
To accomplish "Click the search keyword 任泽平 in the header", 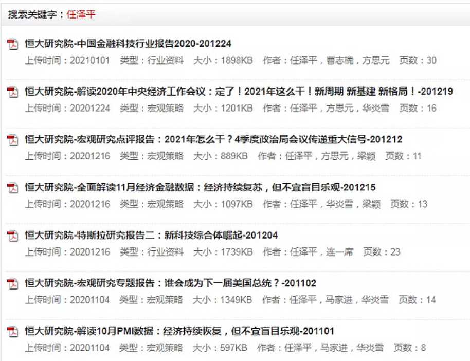I will click(81, 14).
